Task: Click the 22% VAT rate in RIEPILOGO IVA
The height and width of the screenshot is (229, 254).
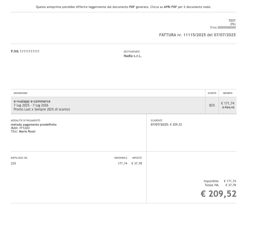Action: click(x=13, y=163)
